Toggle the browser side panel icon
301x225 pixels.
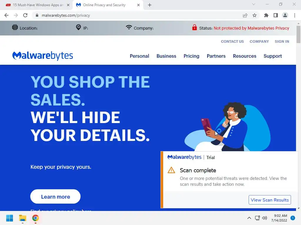coord(276,15)
